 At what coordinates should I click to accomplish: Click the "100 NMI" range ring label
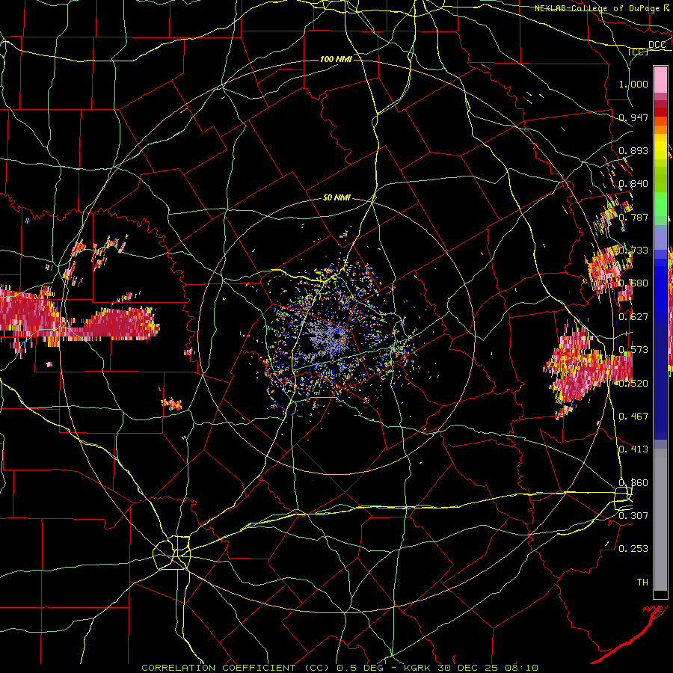(x=336, y=59)
